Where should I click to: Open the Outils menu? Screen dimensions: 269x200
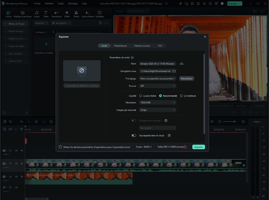point(61,3)
